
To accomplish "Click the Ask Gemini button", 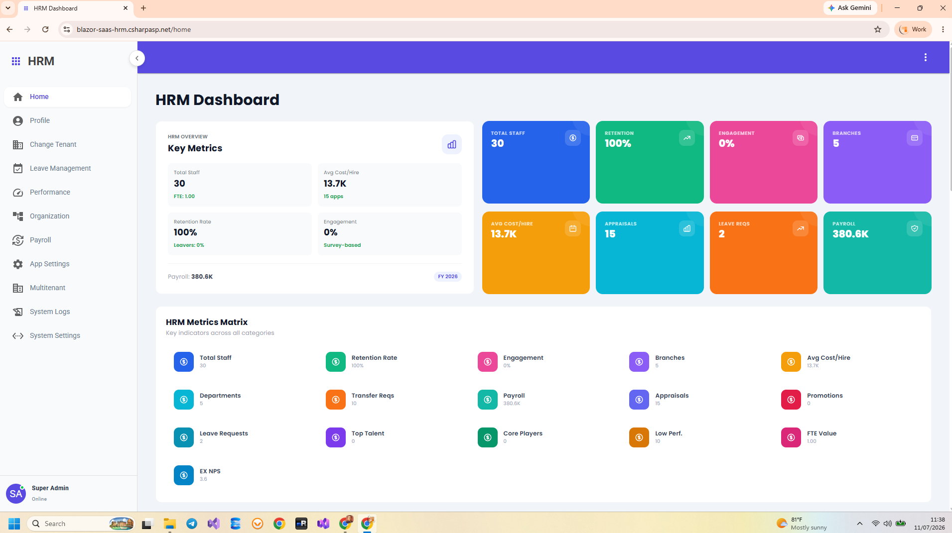I will [850, 8].
